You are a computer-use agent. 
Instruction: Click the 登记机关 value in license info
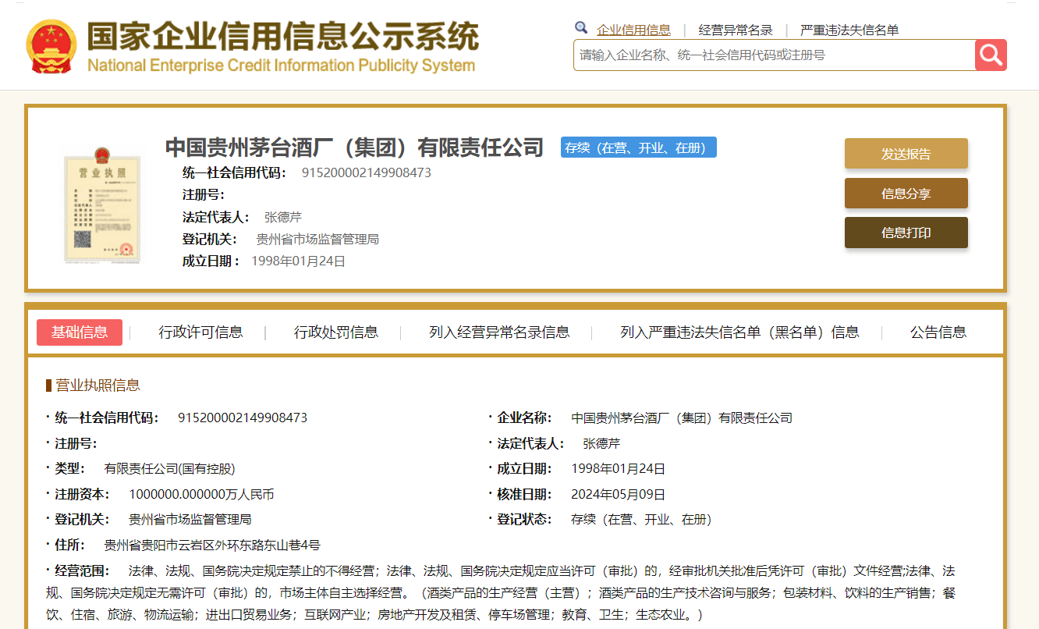[190, 519]
